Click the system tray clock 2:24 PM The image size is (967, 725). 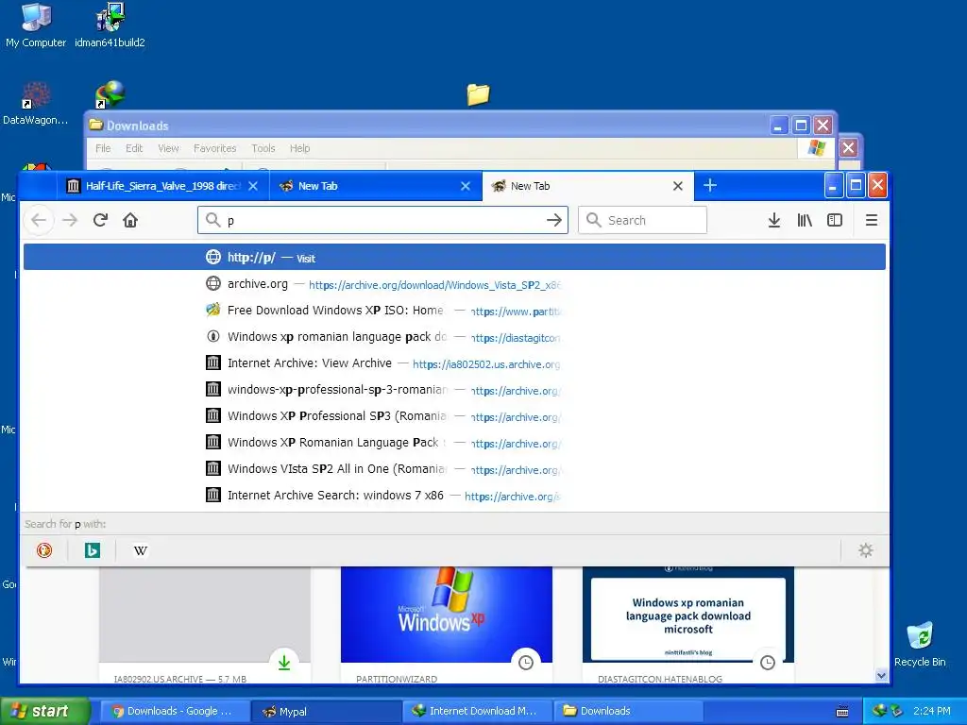tap(932, 711)
